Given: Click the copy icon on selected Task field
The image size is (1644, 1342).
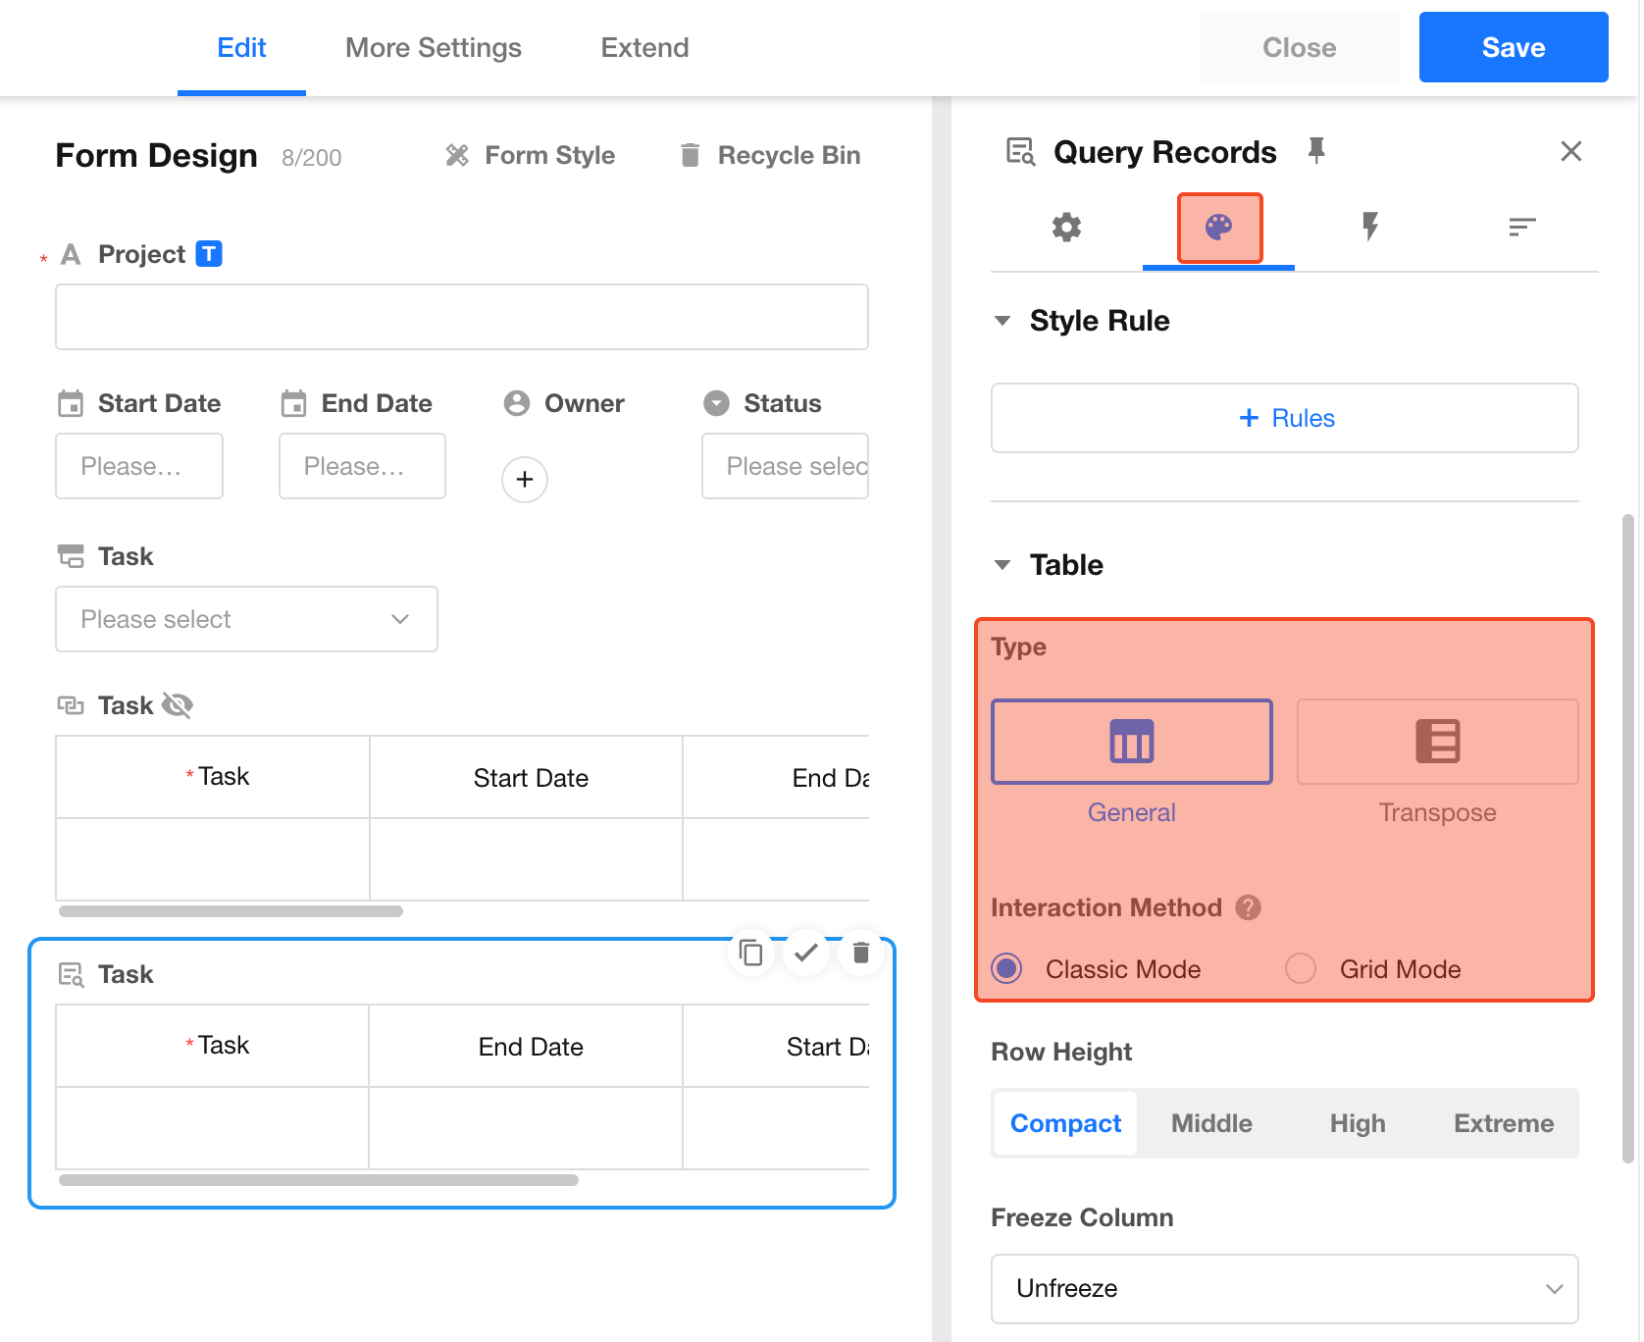Looking at the screenshot, I should pos(751,953).
